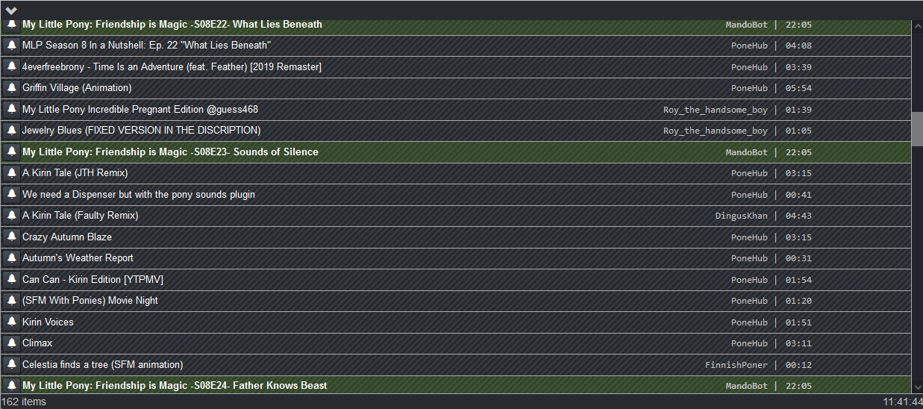Select Kirin Voices title
This screenshot has height=409, width=923.
[48, 322]
